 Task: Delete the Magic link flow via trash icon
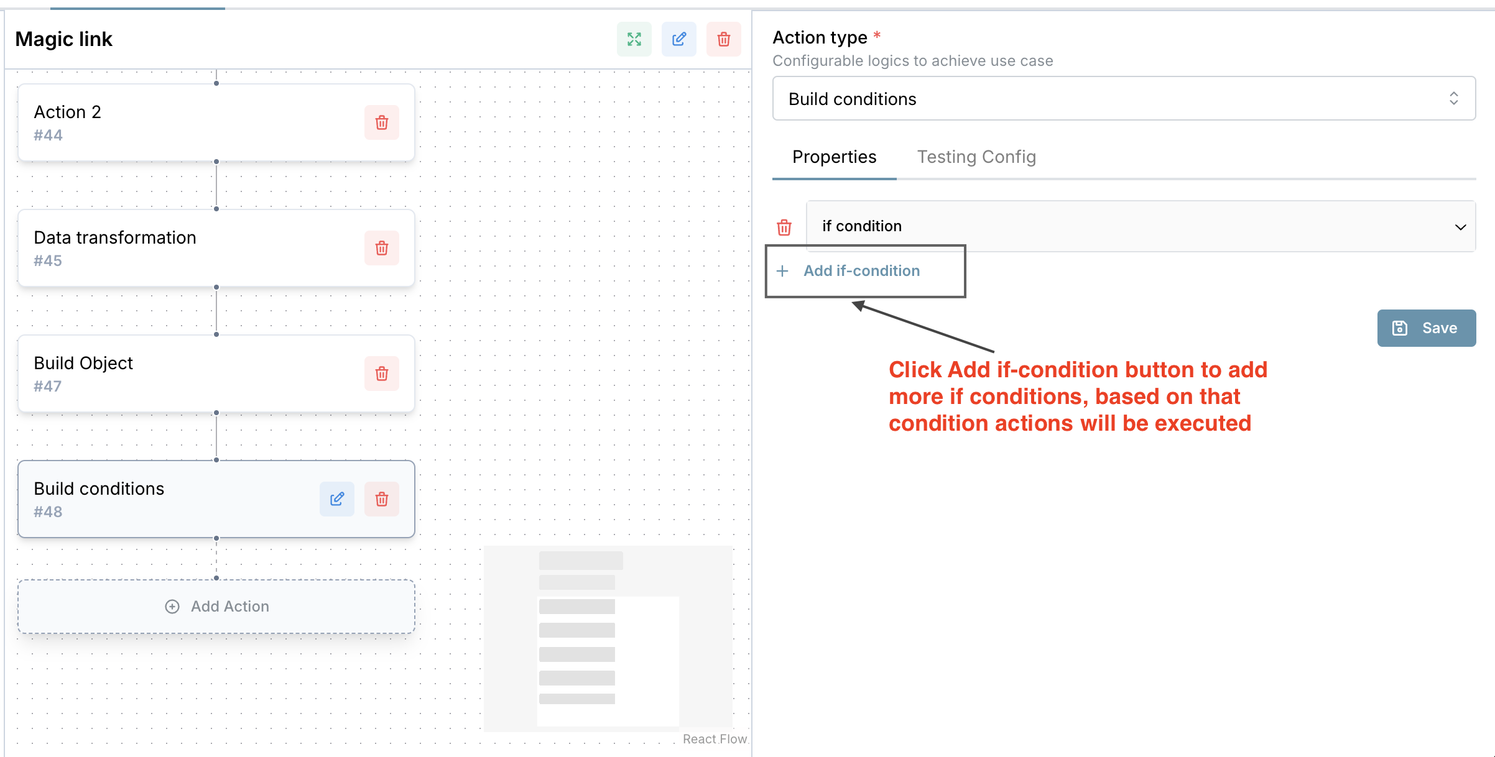click(723, 40)
